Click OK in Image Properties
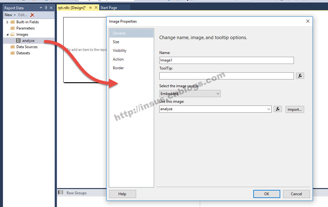 coord(267,194)
